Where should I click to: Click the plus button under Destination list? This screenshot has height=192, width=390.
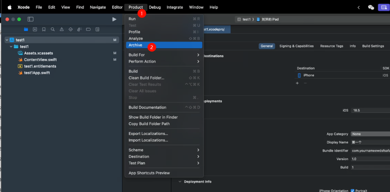[297, 83]
